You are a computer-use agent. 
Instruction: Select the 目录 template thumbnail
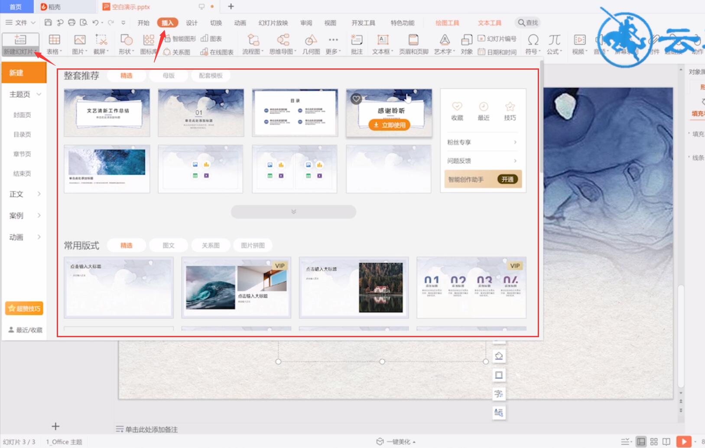pos(295,113)
